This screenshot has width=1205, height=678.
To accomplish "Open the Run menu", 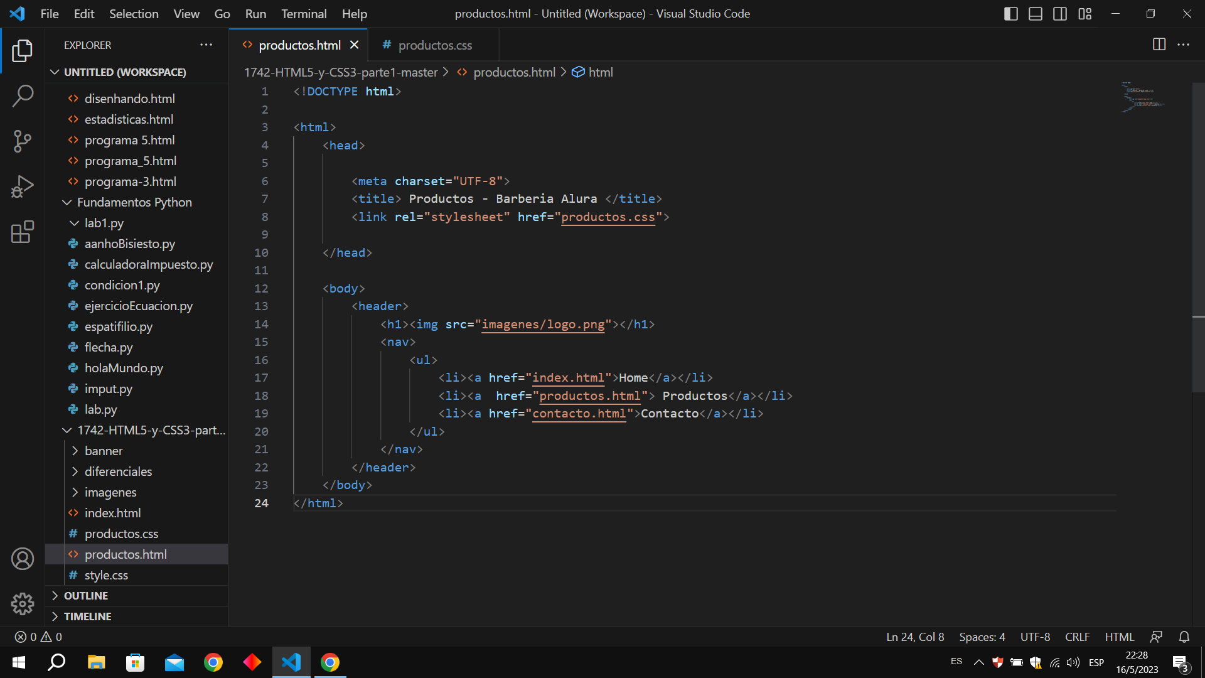I will coord(255,14).
